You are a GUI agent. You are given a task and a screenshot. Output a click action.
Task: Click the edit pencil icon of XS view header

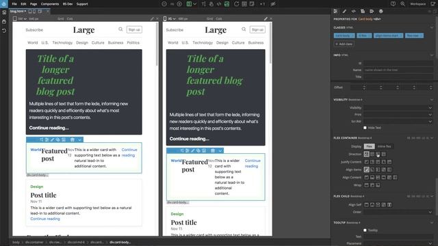click(266, 18)
